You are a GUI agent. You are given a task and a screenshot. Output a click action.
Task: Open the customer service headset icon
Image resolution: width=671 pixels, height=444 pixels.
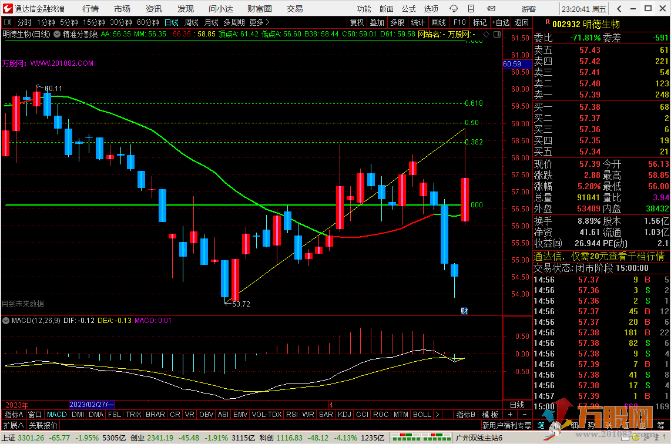[x=454, y=9]
